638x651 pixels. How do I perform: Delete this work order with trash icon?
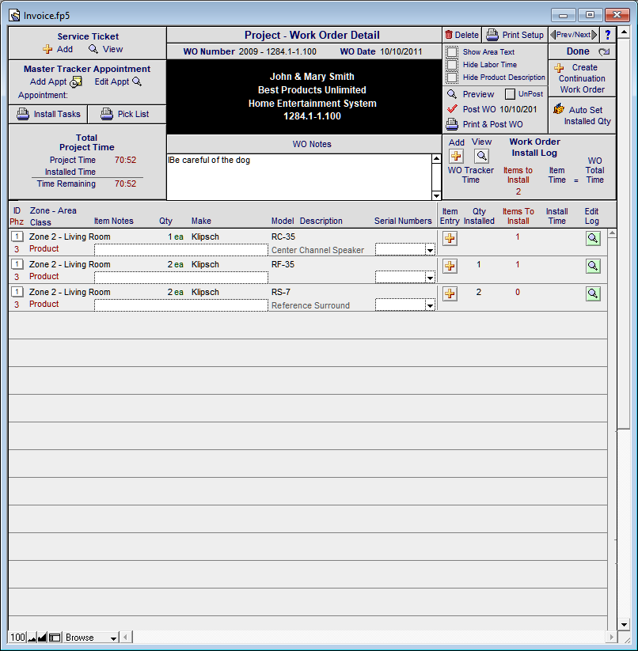point(449,35)
